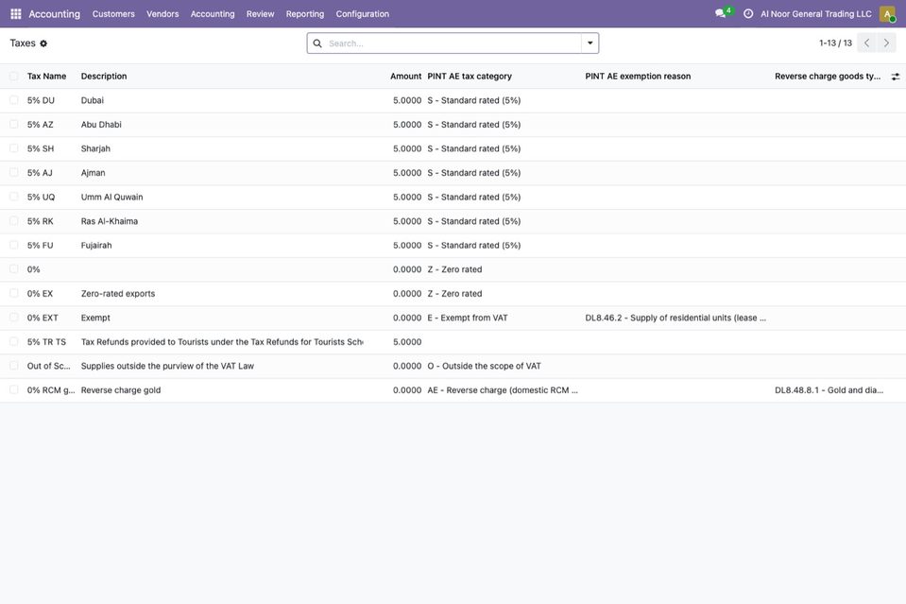Click the 1-13 / 13 pager counter

coord(835,43)
